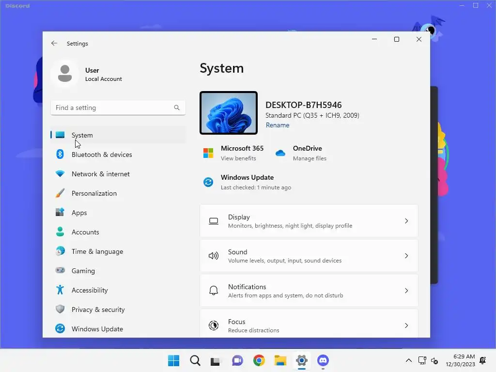Image resolution: width=496 pixels, height=372 pixels.
Task: Click the Personalization paintbrush icon
Action: click(60, 193)
